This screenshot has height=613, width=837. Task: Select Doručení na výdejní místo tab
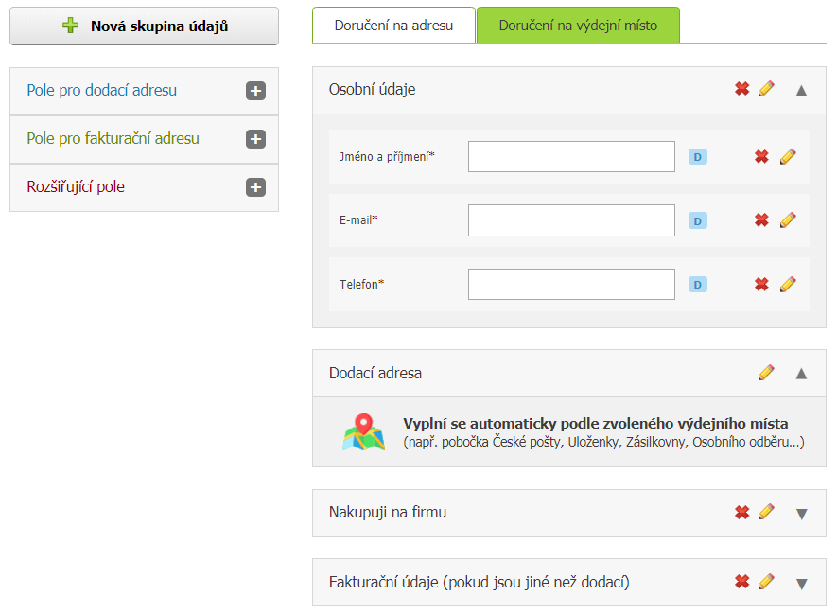click(578, 26)
